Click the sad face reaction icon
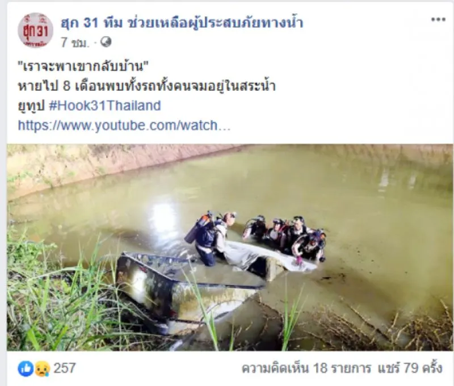The image size is (454, 386). pyautogui.click(x=42, y=368)
